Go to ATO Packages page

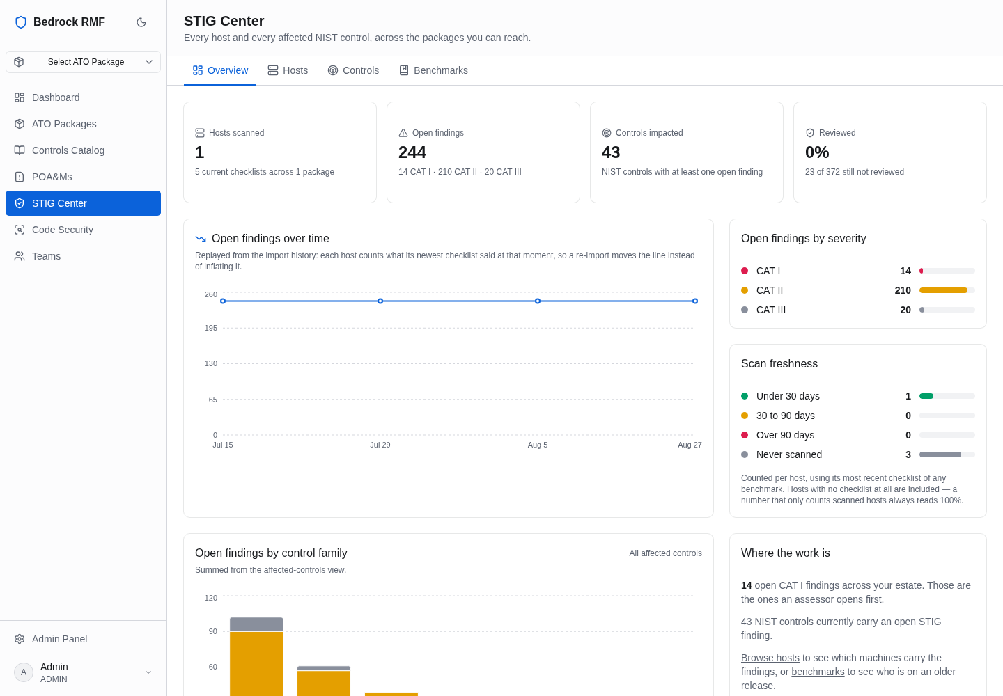coord(83,124)
